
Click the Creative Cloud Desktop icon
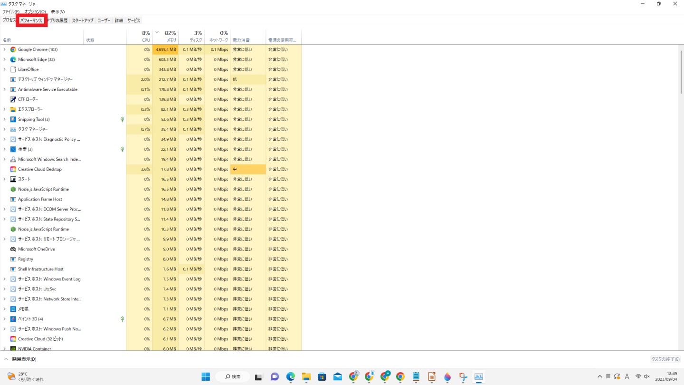[x=13, y=169]
